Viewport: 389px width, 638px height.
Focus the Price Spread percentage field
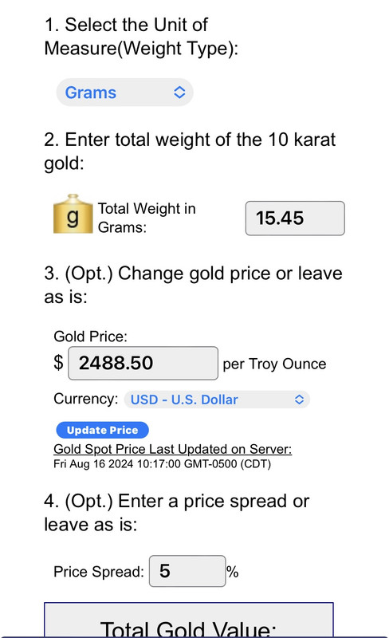pyautogui.click(x=187, y=571)
